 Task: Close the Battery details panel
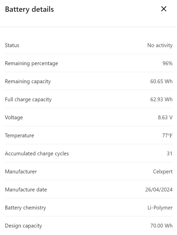coord(164,9)
